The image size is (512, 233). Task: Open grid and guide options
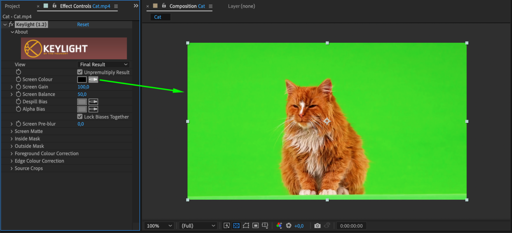265,226
